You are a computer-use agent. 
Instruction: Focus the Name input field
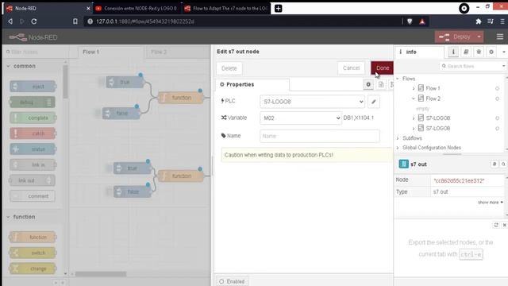coord(319,136)
